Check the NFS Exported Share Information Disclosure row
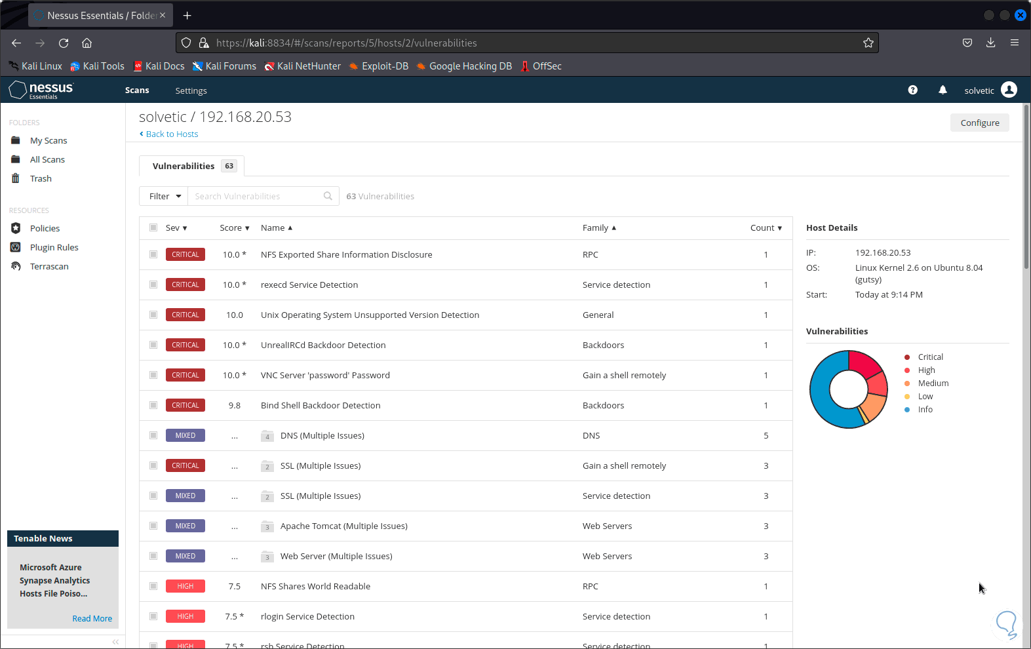 [153, 254]
